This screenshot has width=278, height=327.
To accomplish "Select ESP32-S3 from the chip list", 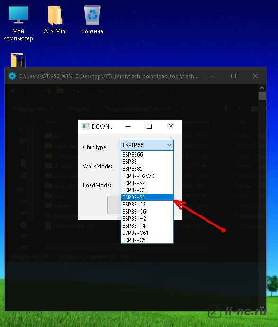I will click(147, 197).
